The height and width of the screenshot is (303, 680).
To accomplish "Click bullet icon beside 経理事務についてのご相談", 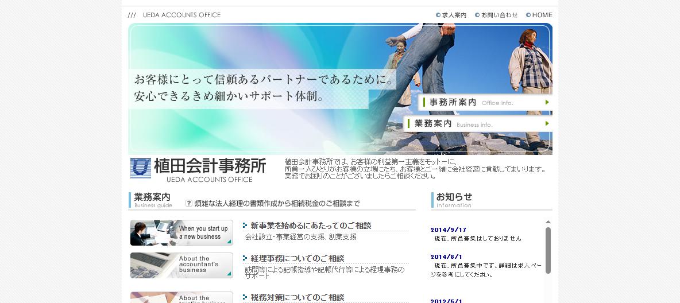I will point(245,258).
